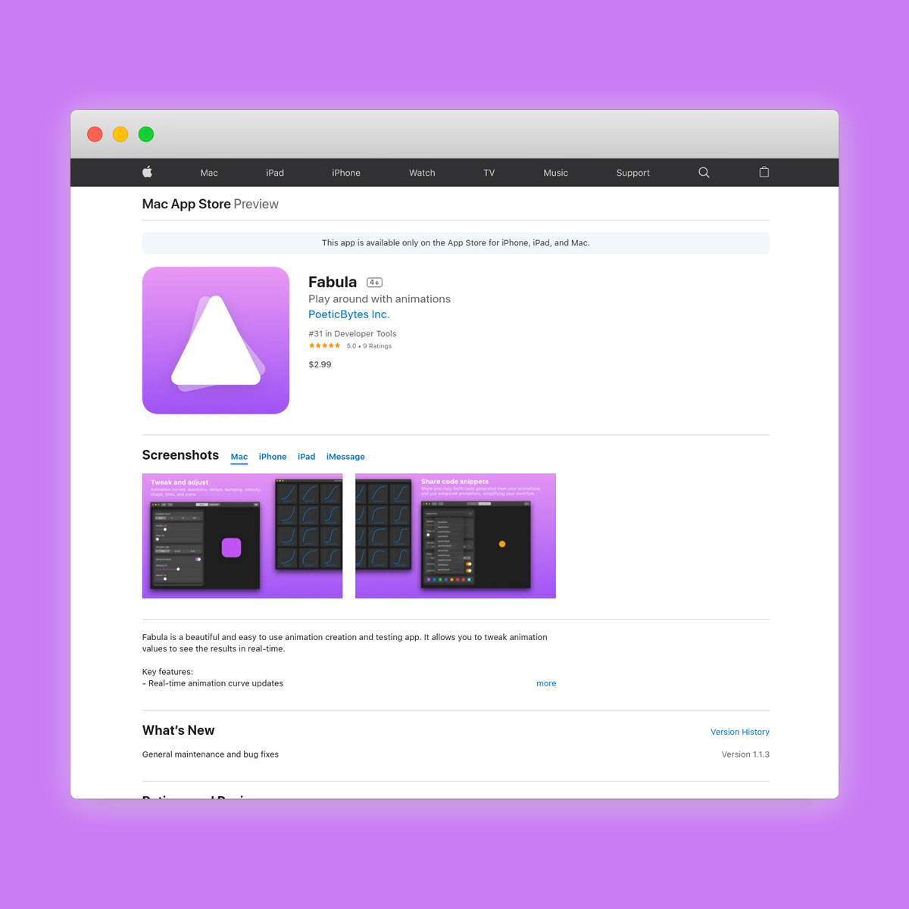The height and width of the screenshot is (909, 909).
Task: Click the 4+ age rating badge
Action: [x=374, y=283]
